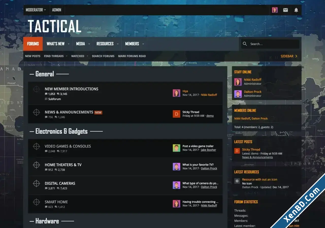Click crosshair icon for Digital Cameras
The height and width of the screenshot is (228, 325).
[37, 183]
